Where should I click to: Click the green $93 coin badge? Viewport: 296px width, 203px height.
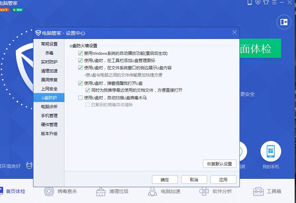coord(17,10)
